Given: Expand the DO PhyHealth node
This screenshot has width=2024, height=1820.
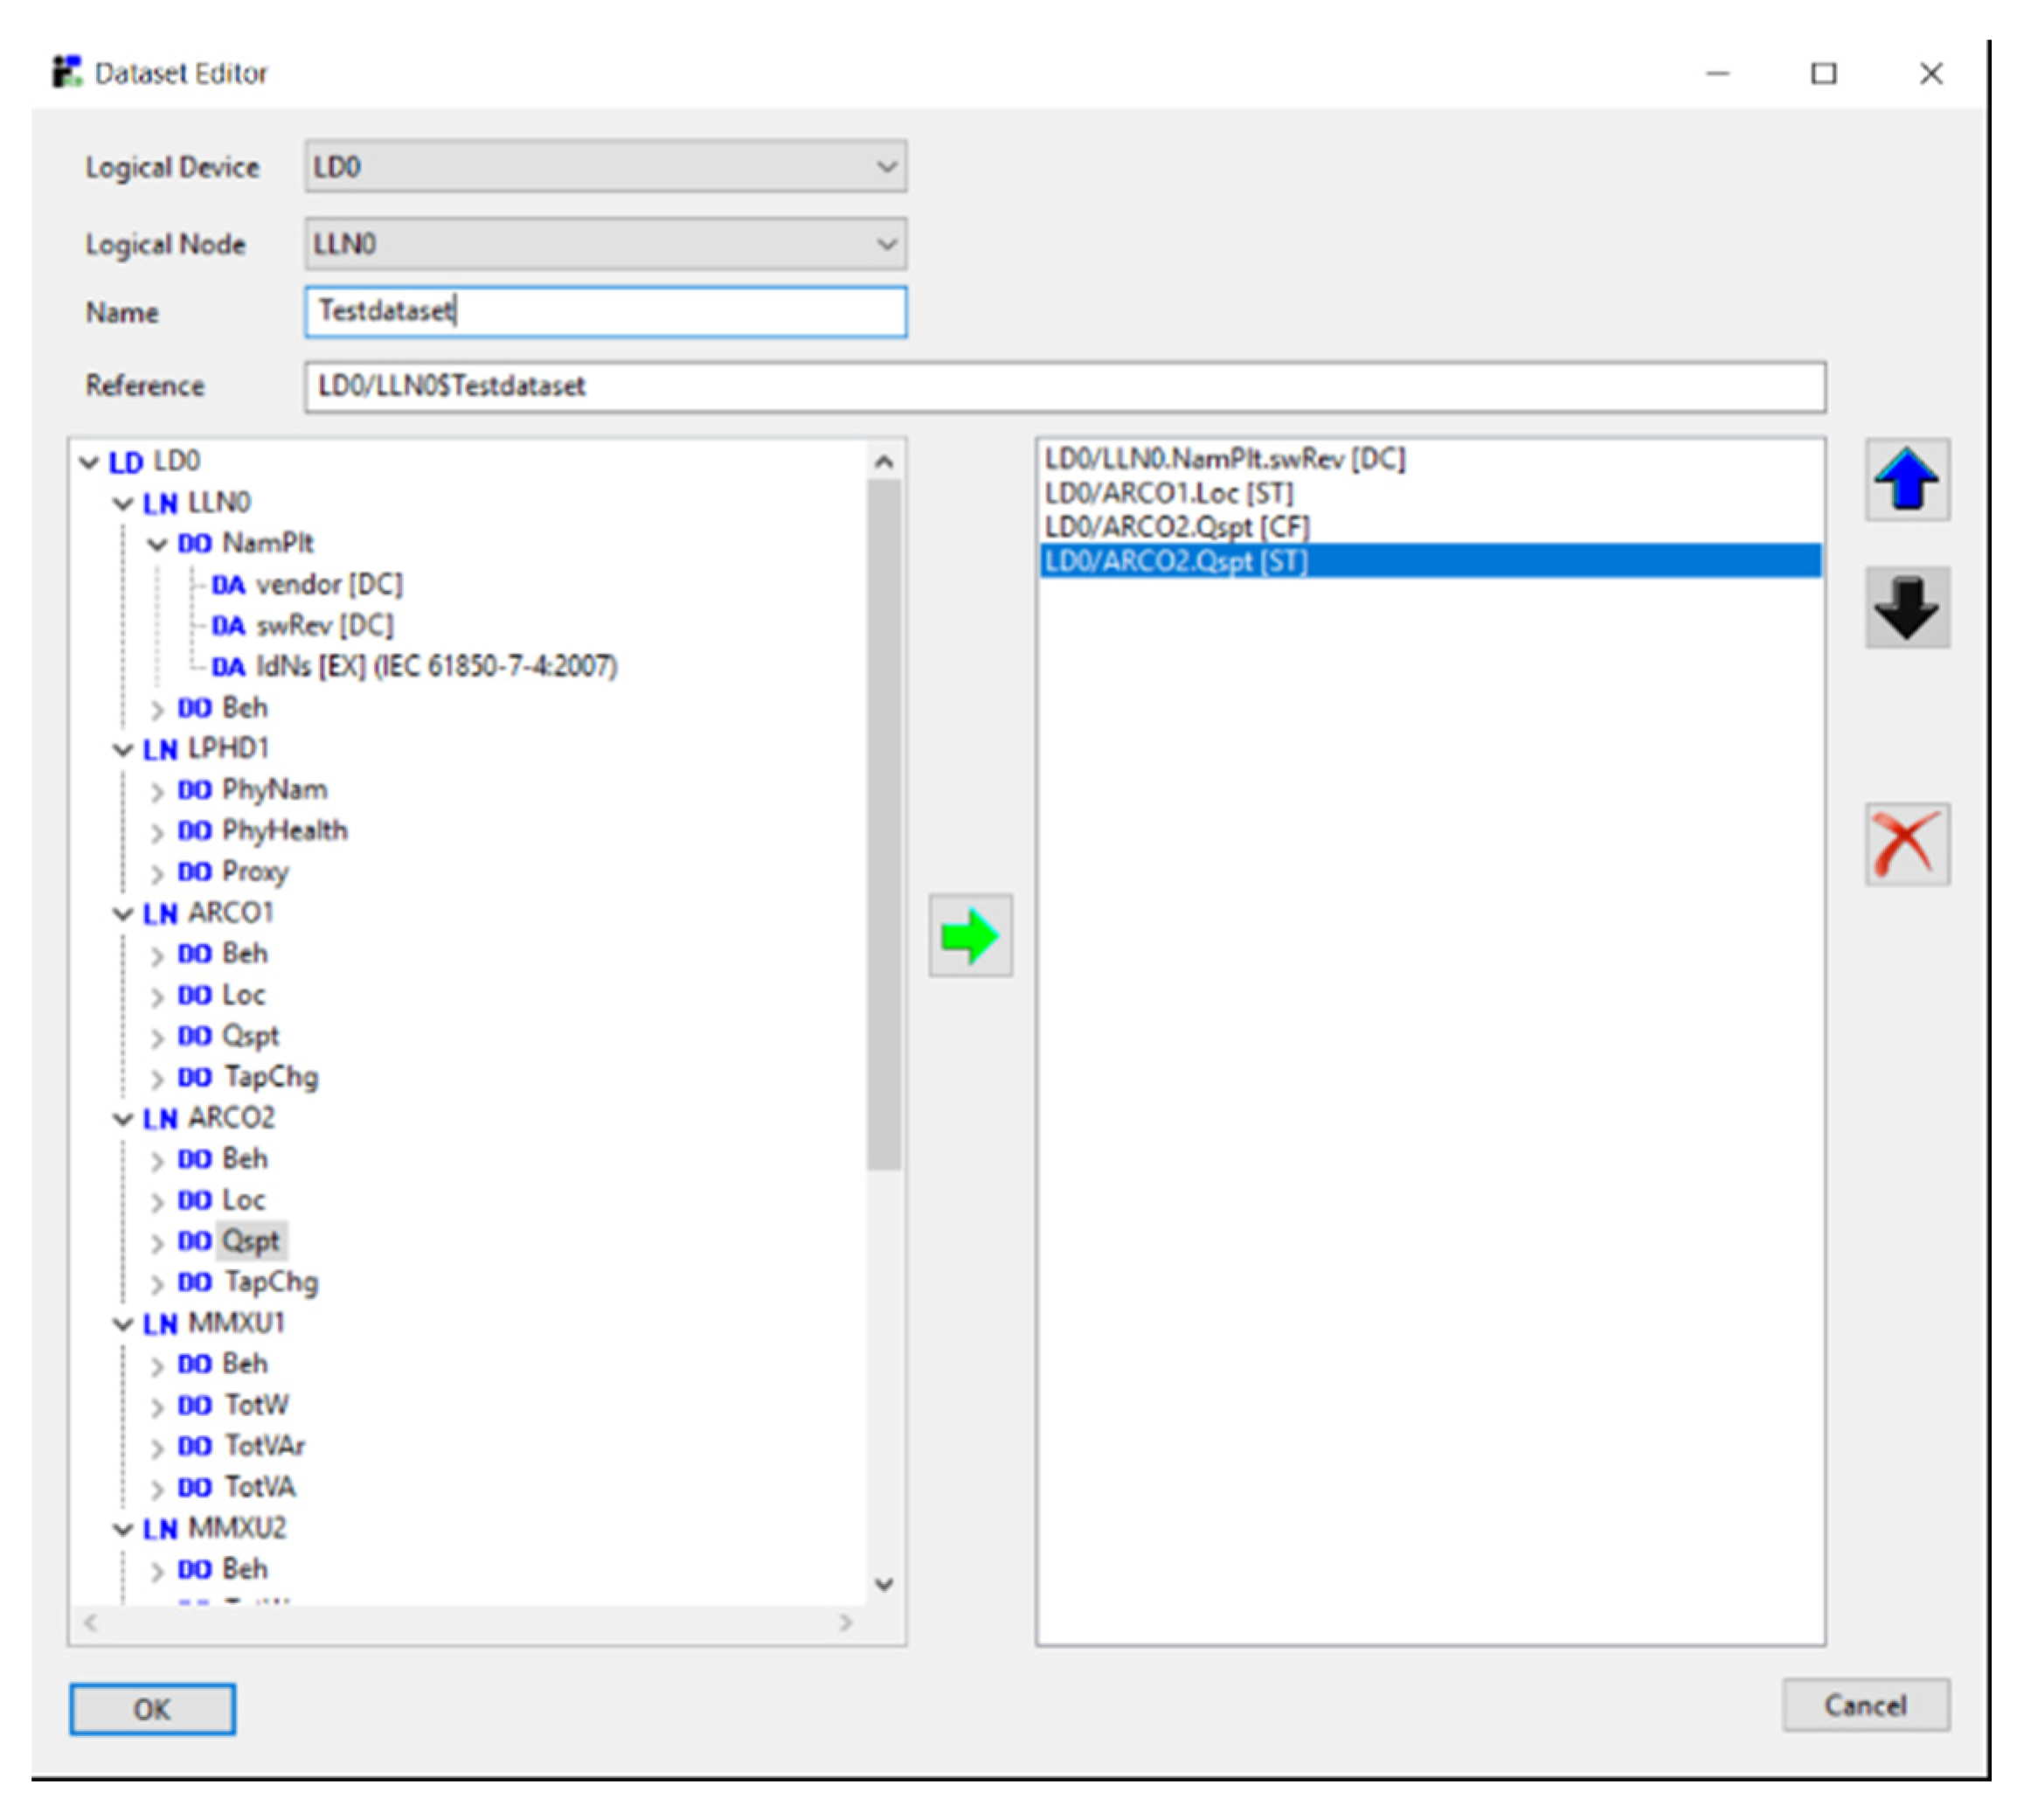Looking at the screenshot, I should click(x=157, y=832).
